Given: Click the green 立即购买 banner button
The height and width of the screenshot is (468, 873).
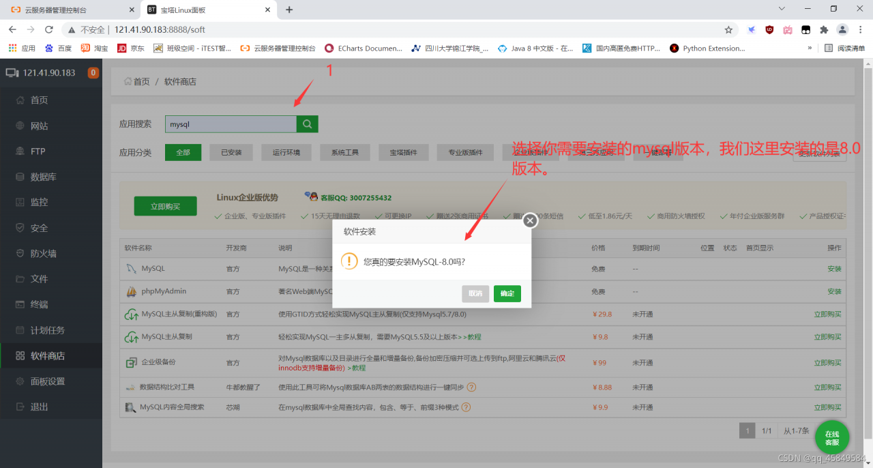Looking at the screenshot, I should pos(165,206).
